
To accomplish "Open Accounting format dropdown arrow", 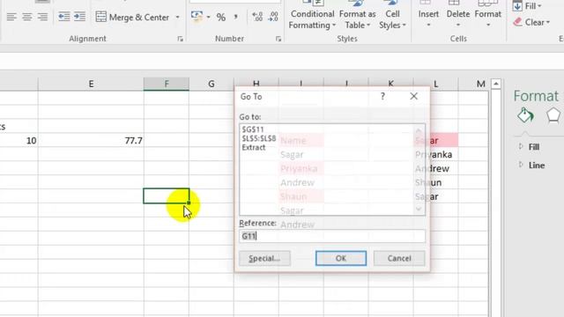I will click(208, 17).
